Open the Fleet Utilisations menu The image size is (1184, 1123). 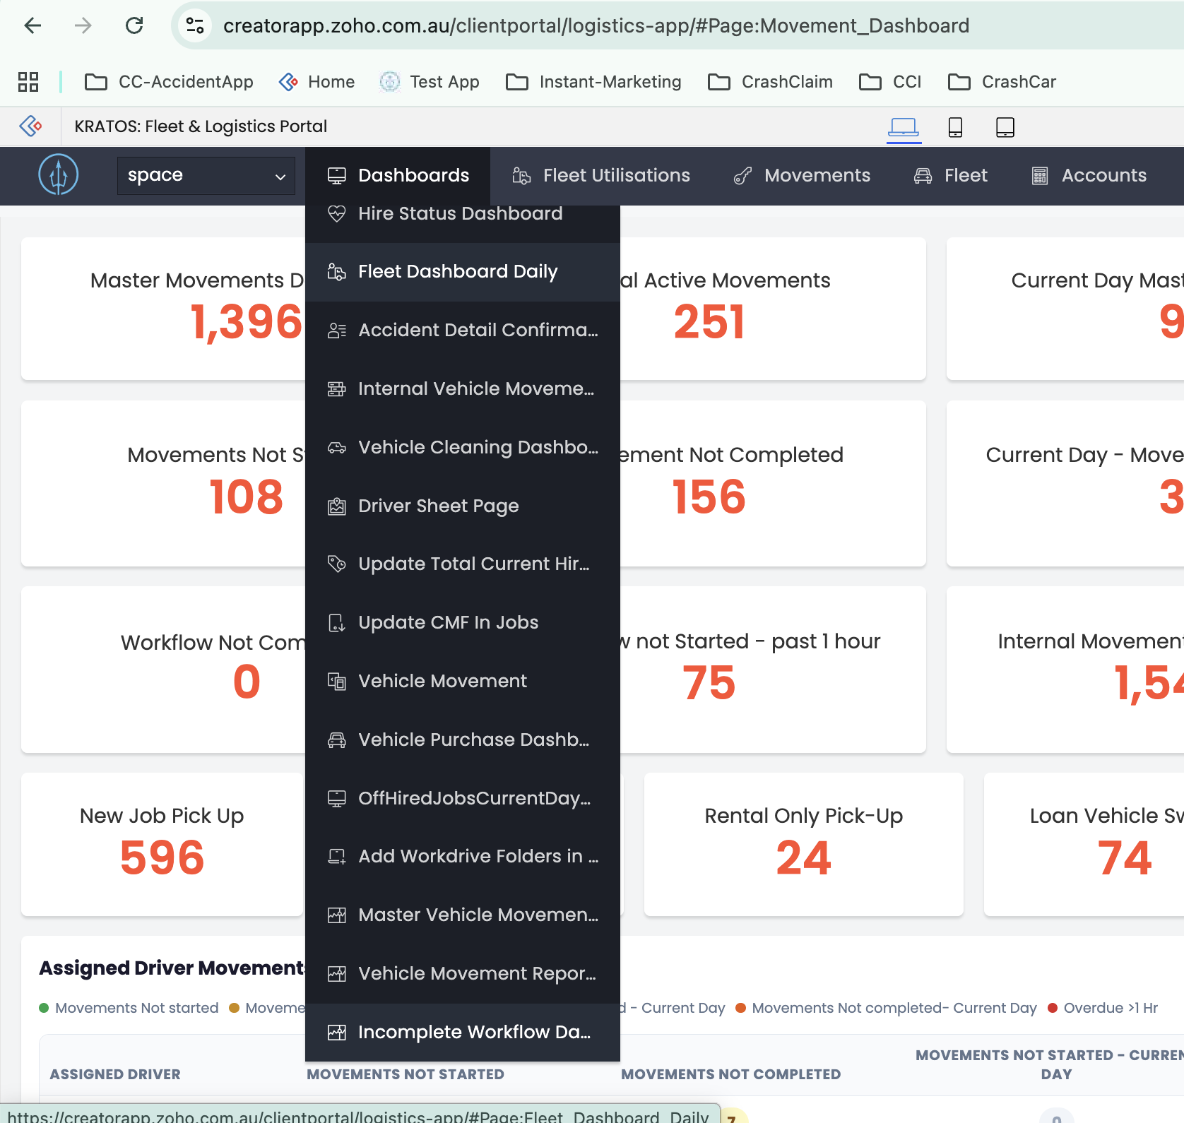600,176
